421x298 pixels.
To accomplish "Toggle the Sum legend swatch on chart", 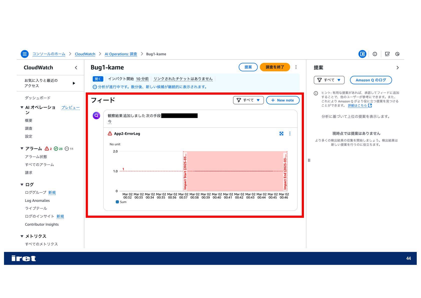I will 117,202.
